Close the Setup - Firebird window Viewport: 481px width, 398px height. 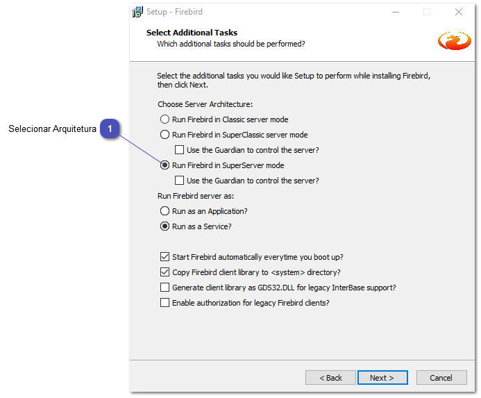click(x=459, y=12)
